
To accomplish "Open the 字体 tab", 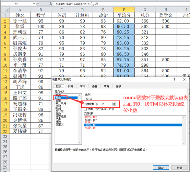I will [83, 87].
